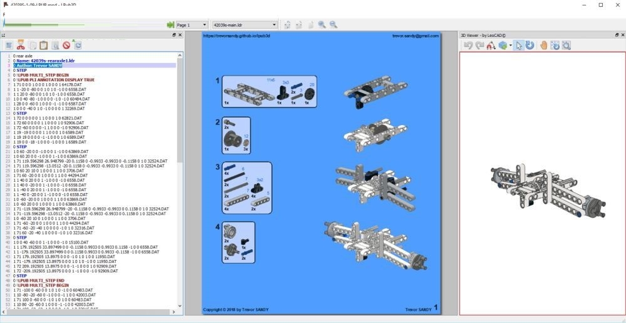Open the Page 1 dropdown
The image size is (626, 323).
pos(192,25)
